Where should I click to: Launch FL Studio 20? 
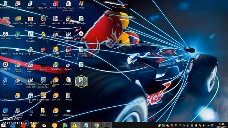point(68,20)
